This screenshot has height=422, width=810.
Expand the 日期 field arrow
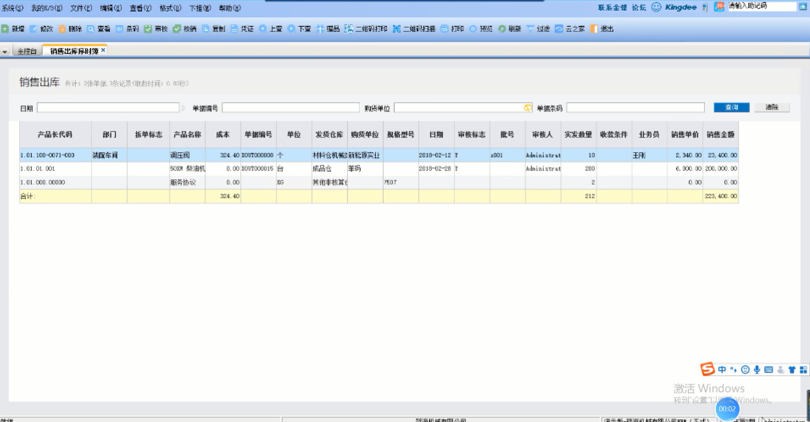(x=184, y=108)
